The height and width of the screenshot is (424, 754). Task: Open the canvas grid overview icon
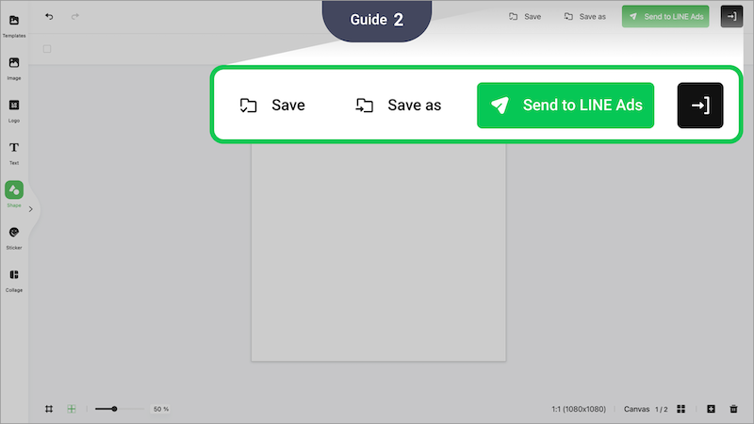[x=680, y=409]
